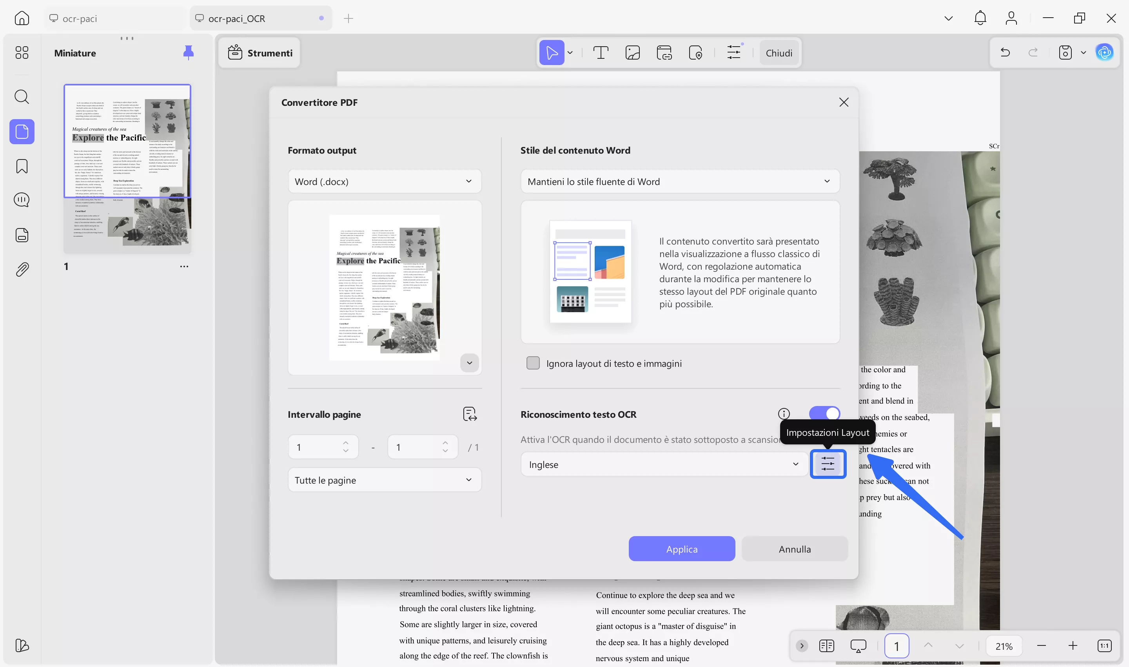Select the Image insertion tool
The height and width of the screenshot is (667, 1129).
pyautogui.click(x=632, y=53)
